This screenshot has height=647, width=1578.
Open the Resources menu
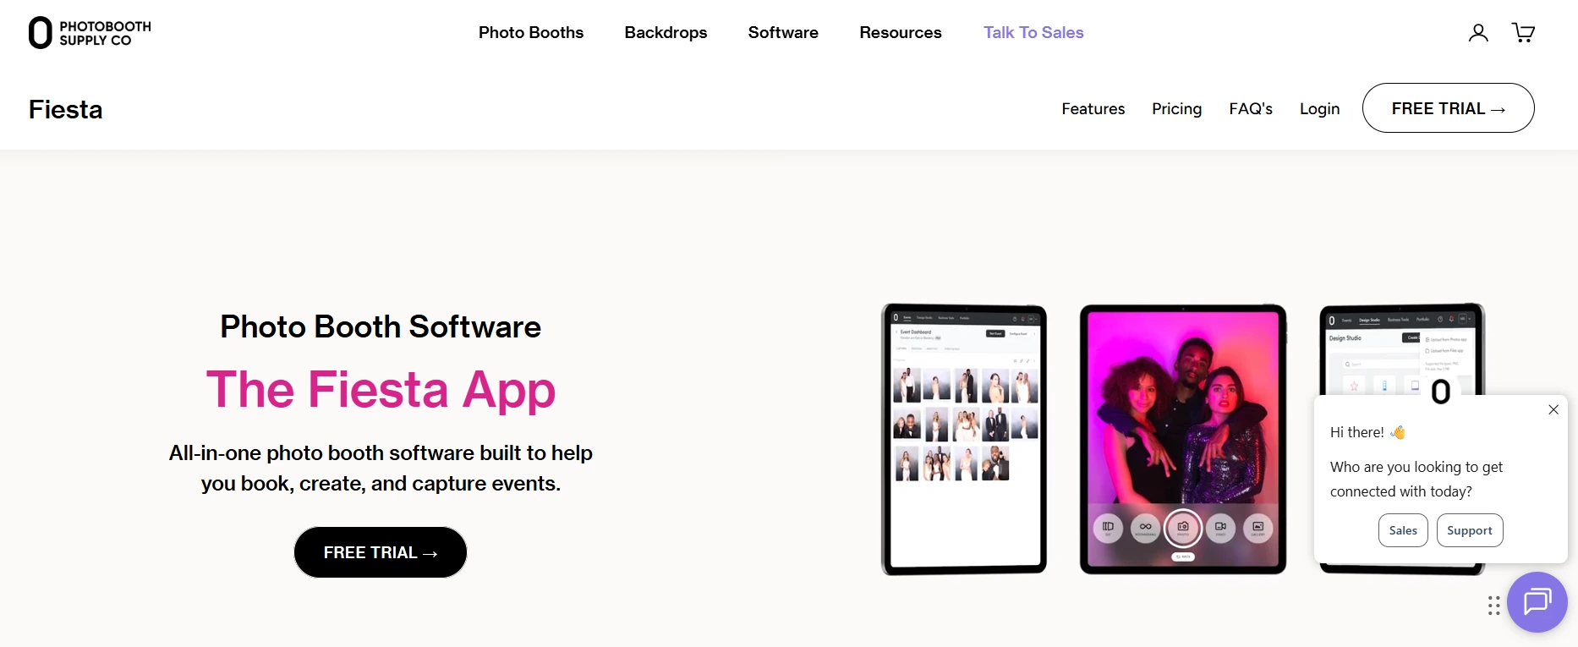point(901,32)
